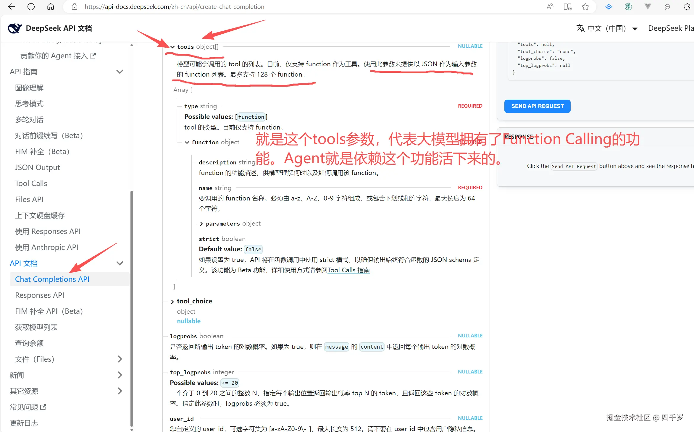Open the green circular extension icon
694x432 pixels.
click(628, 7)
